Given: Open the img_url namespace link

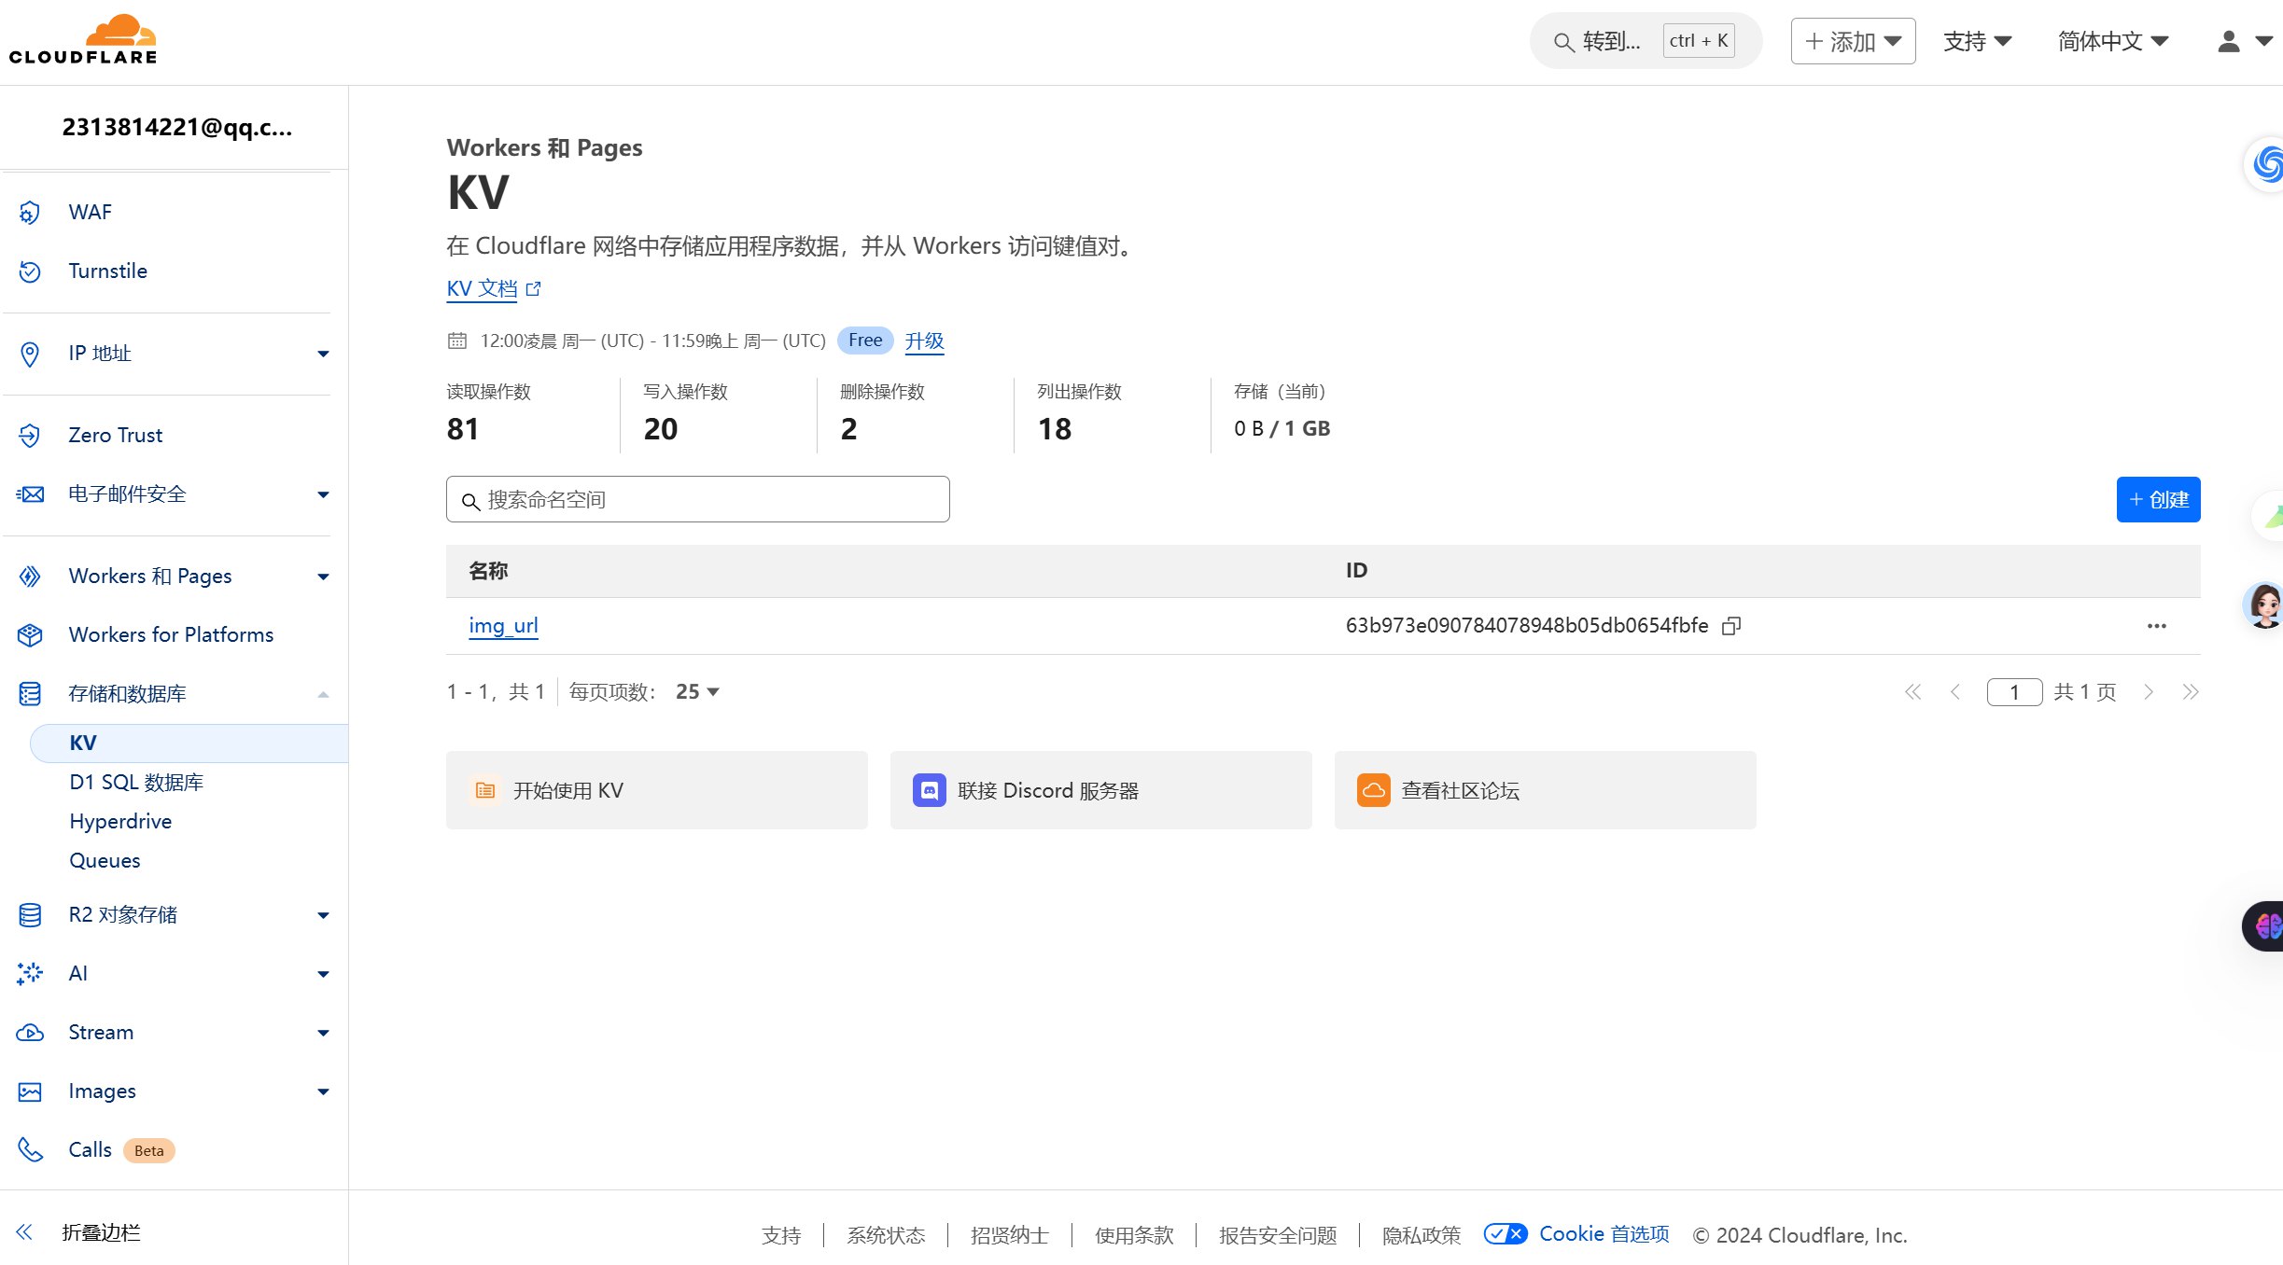Looking at the screenshot, I should tap(503, 626).
